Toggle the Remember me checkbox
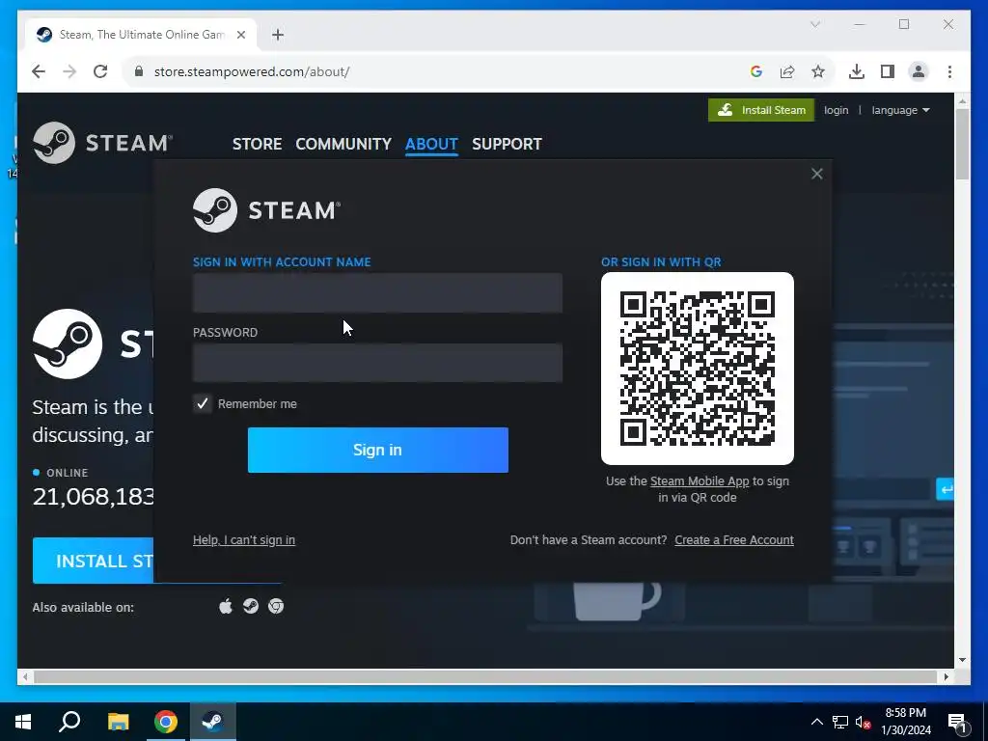 pos(203,403)
